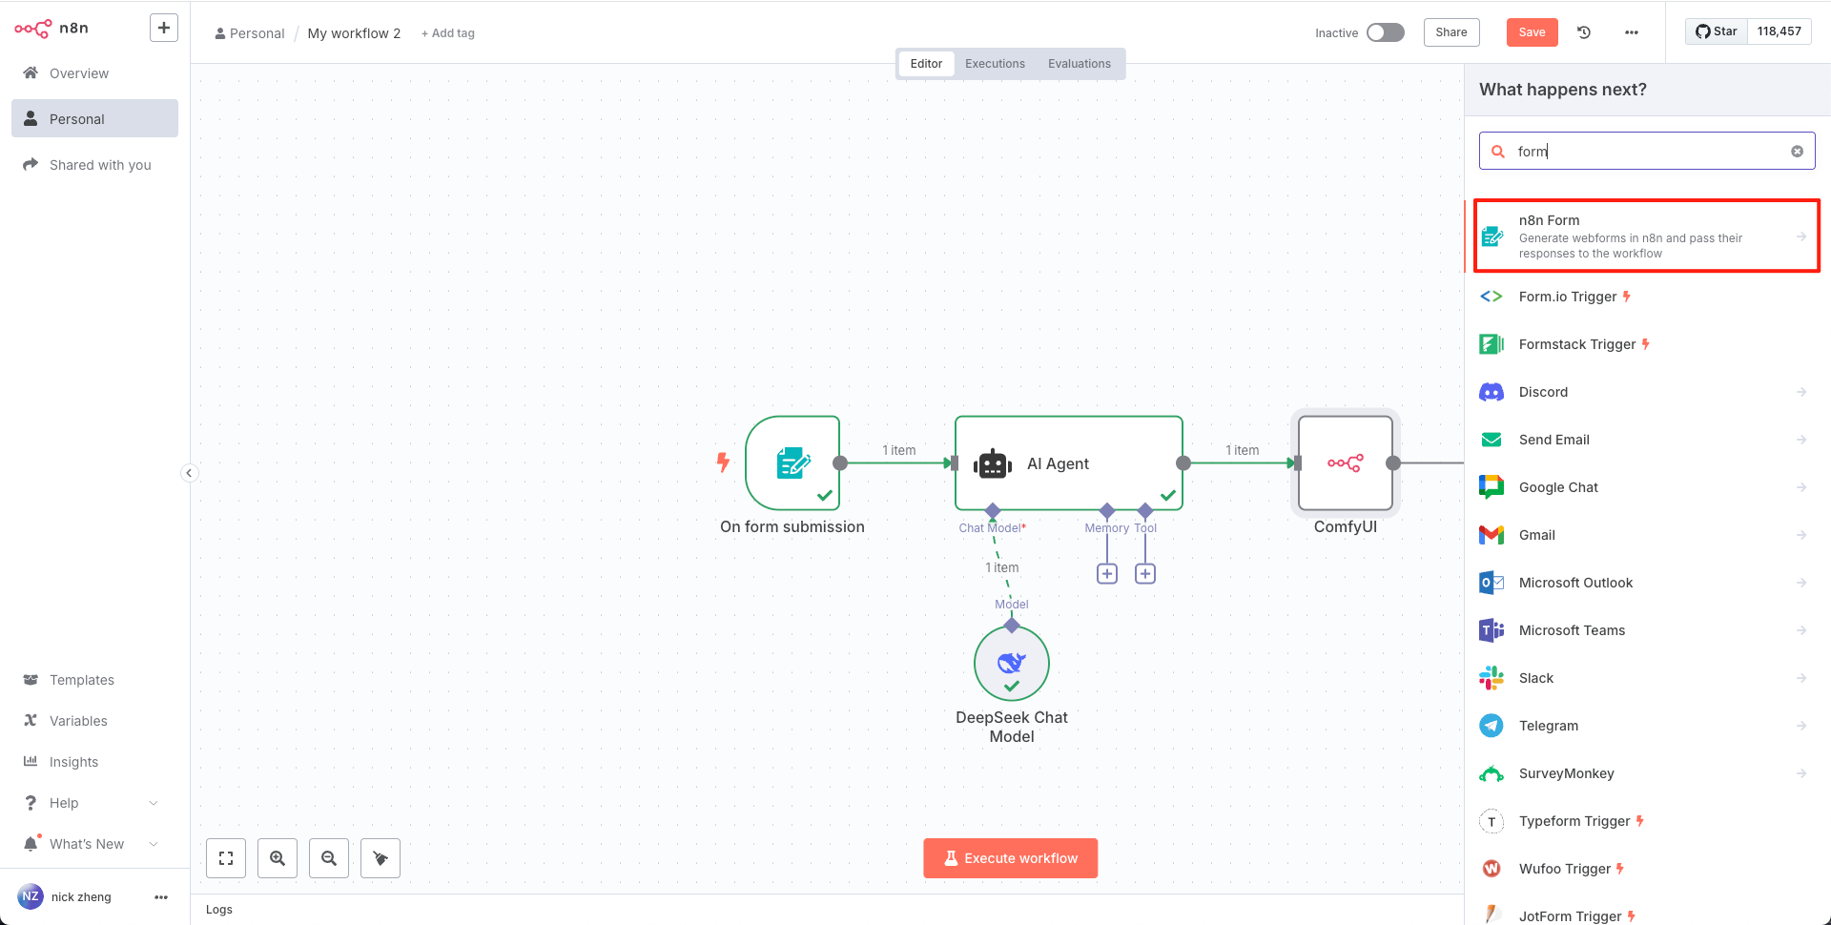1831x925 pixels.
Task: Expand Slack actions arrow
Action: [1801, 678]
